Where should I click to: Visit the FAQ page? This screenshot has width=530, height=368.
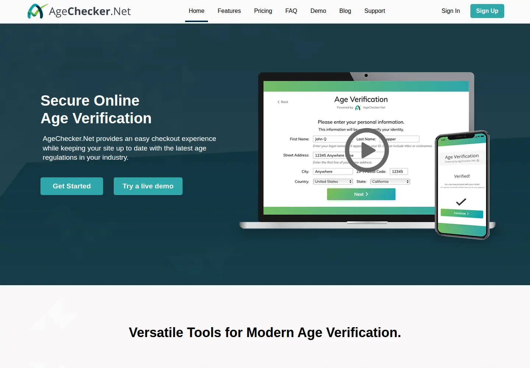point(291,11)
